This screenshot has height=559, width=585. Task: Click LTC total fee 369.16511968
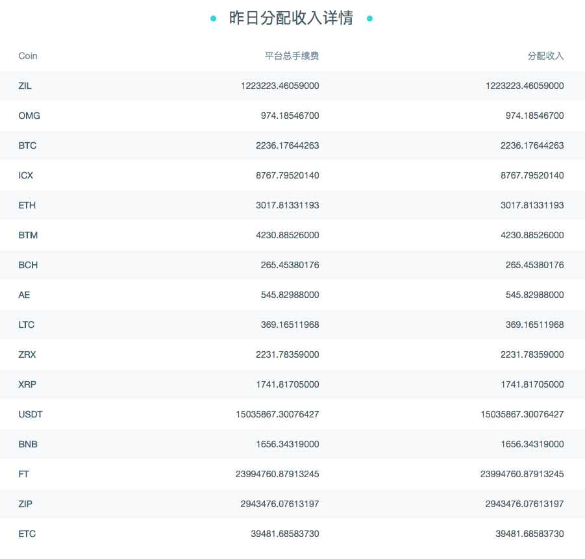(290, 325)
